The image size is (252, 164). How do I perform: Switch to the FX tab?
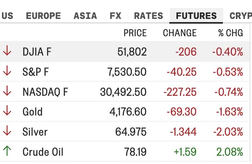coord(115,16)
